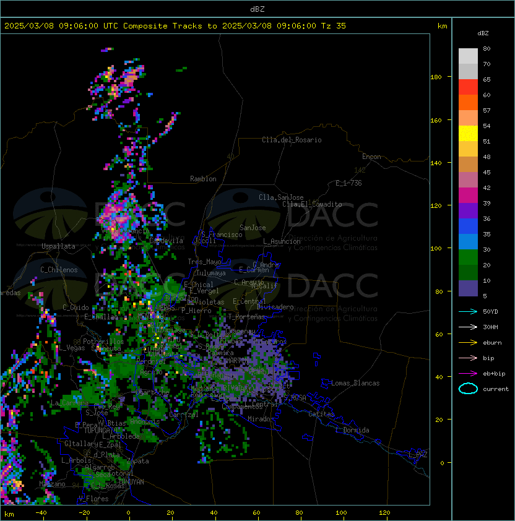Image resolution: width=515 pixels, height=521 pixels.
Task: Click the 'Uspallata' map label
Action: [x=58, y=246]
